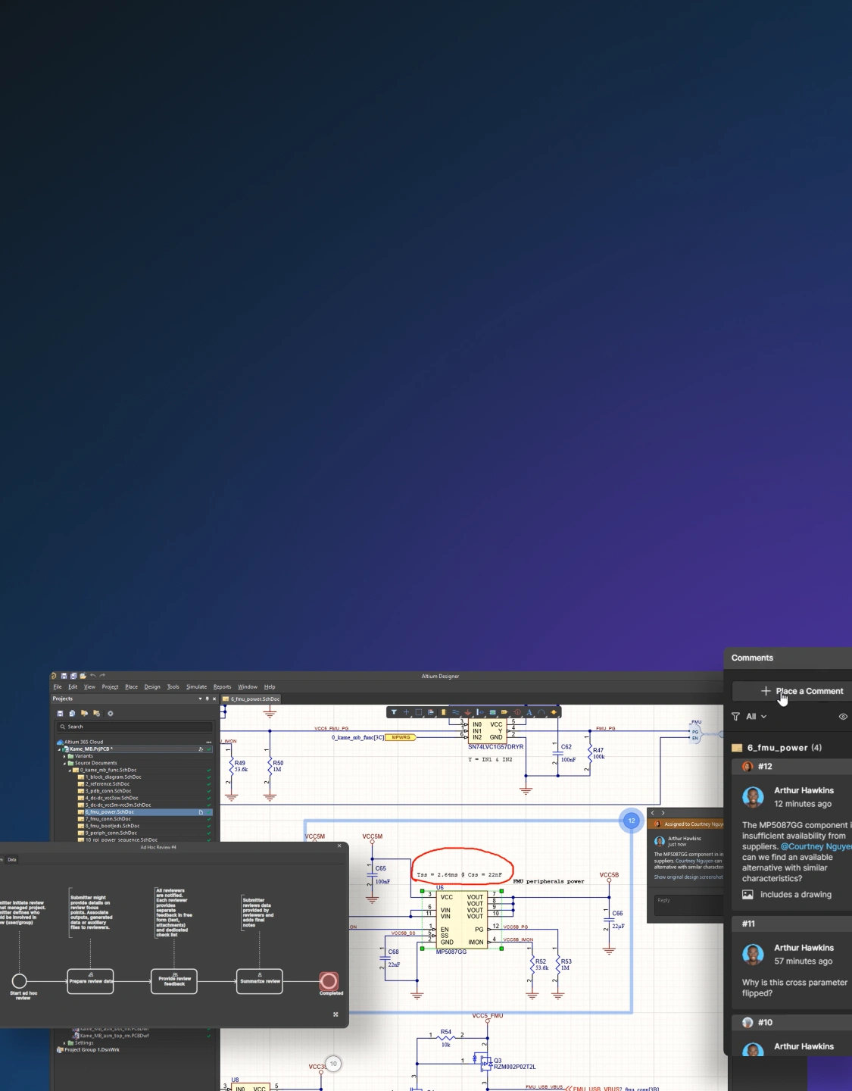Click the settings gear in Projects panel
The image size is (852, 1091).
click(110, 714)
